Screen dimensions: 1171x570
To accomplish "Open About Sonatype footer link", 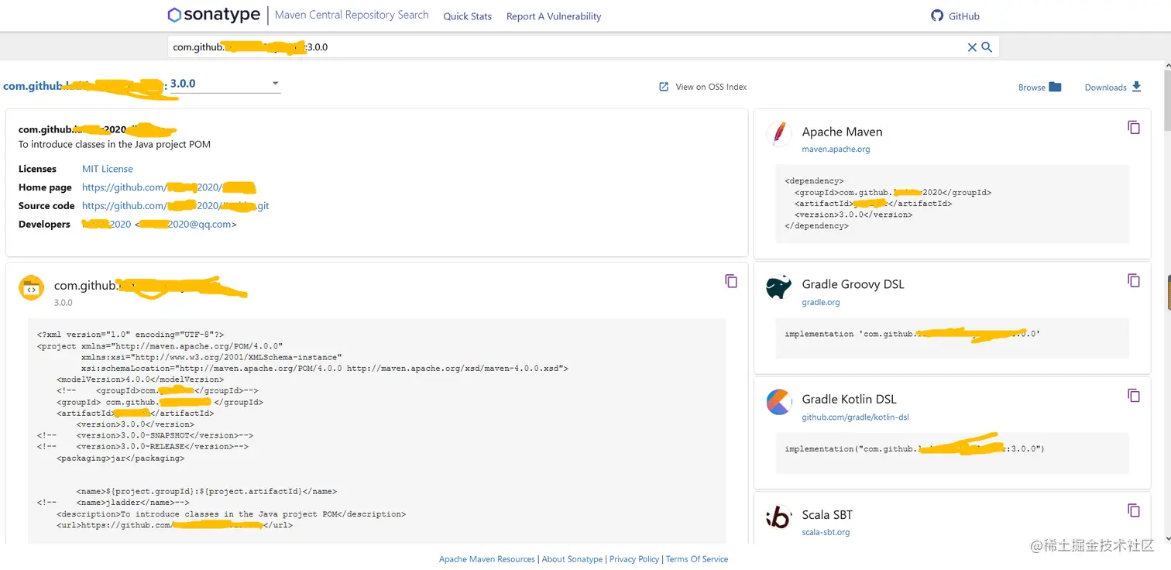I will (572, 559).
